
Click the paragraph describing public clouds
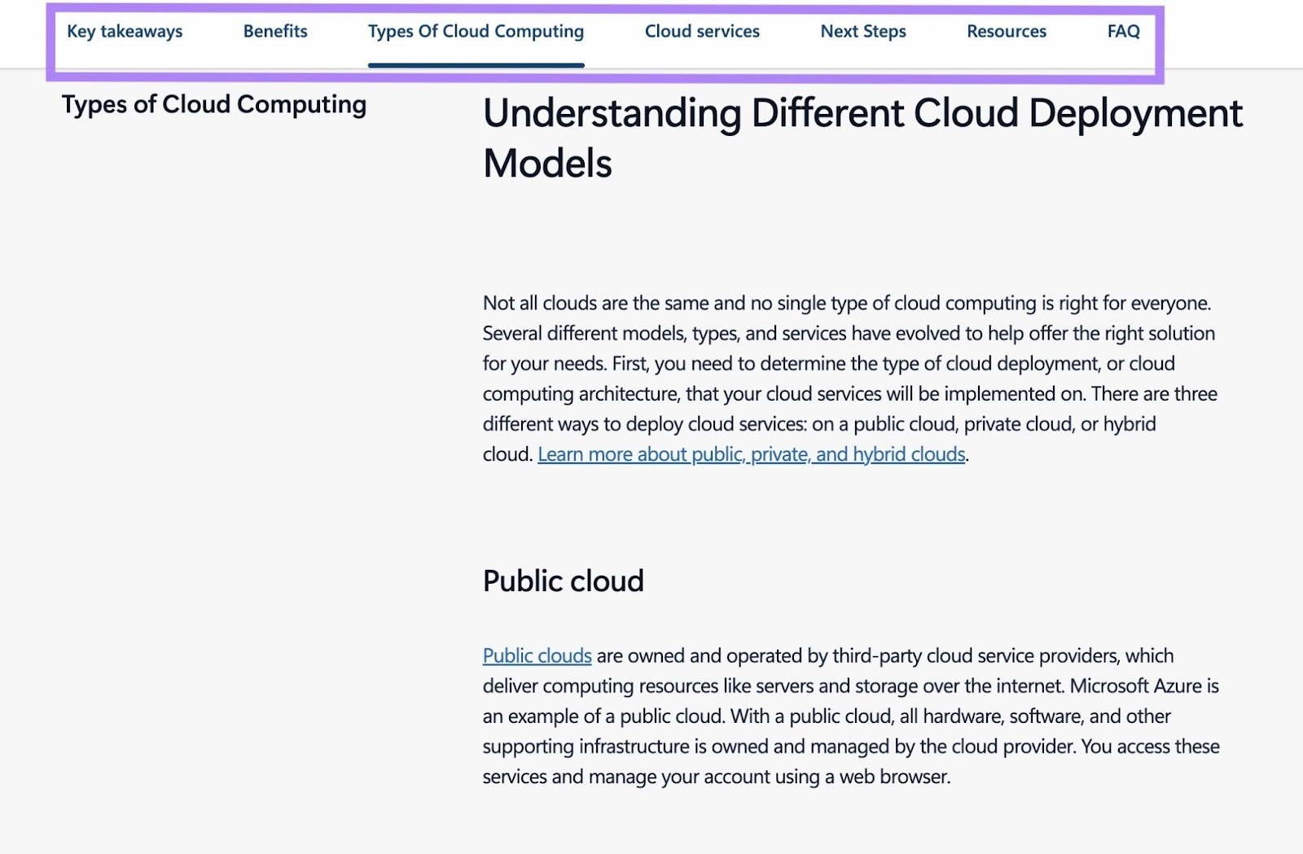[x=847, y=716]
